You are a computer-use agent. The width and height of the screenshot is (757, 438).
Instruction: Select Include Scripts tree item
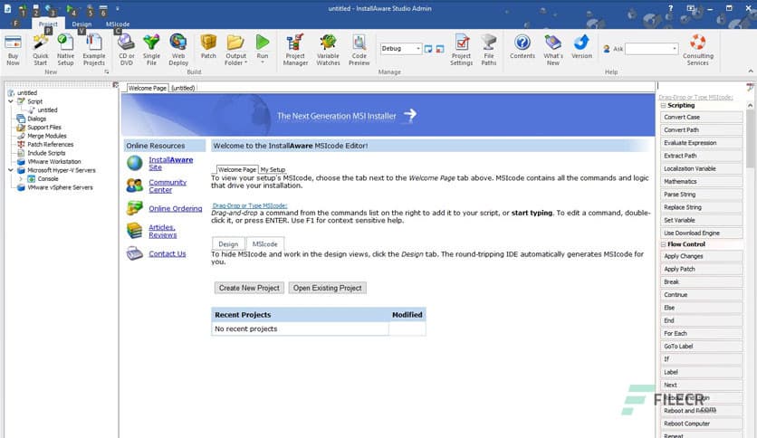pos(46,153)
